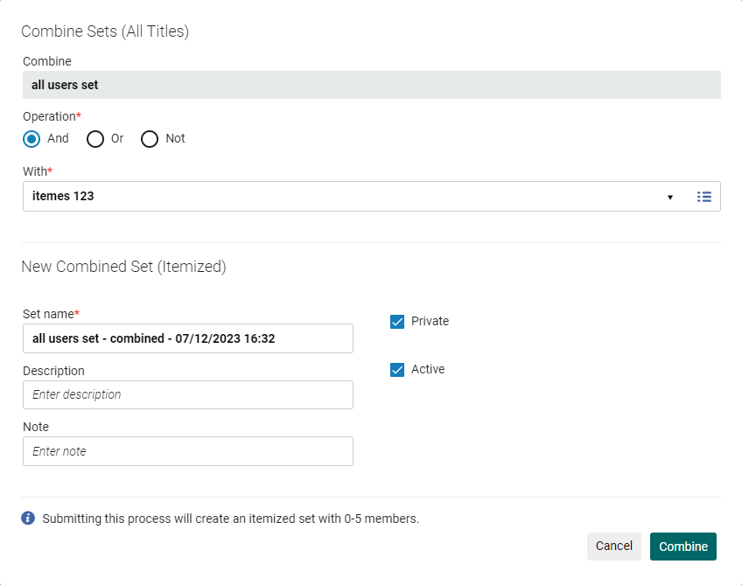Open the 'itemes 123' combo box
742x585 pixels.
(341, 197)
